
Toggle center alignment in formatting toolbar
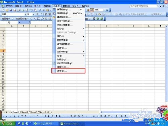50,14
